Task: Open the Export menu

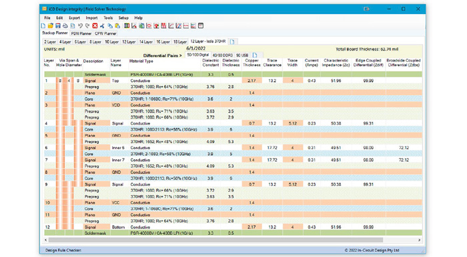Action: (74, 18)
